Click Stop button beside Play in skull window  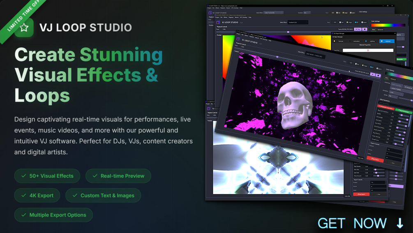pyautogui.click(x=378, y=76)
